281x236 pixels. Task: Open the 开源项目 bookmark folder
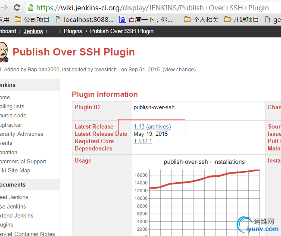tap(241, 19)
